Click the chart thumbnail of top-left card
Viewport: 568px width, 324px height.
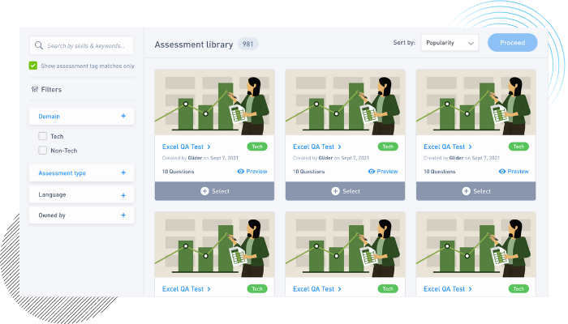pyautogui.click(x=214, y=102)
